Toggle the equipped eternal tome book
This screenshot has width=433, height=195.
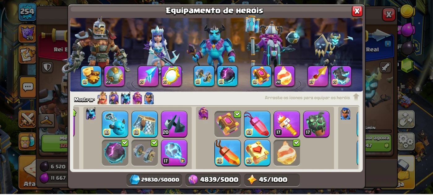point(228,124)
